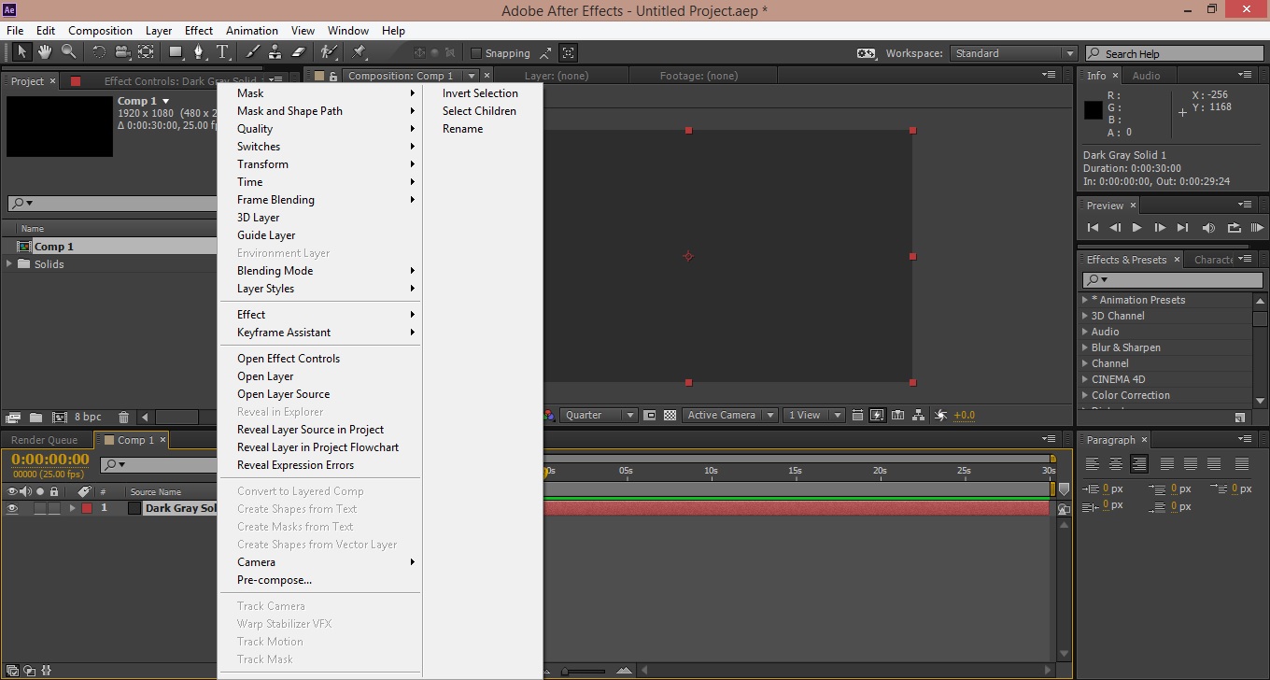Click the current time display 0:00:00:00
This screenshot has height=680, width=1270.
tap(50, 459)
